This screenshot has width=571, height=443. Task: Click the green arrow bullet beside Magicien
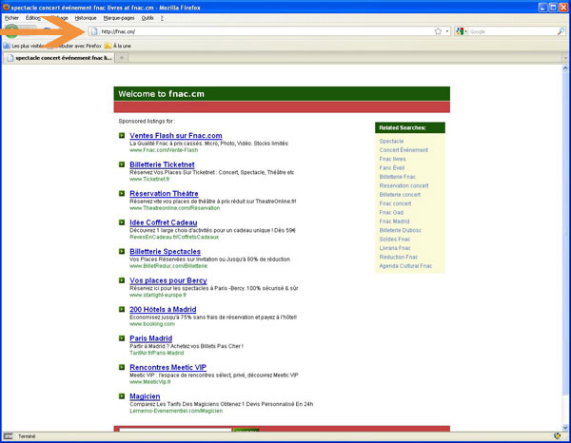pyautogui.click(x=122, y=396)
